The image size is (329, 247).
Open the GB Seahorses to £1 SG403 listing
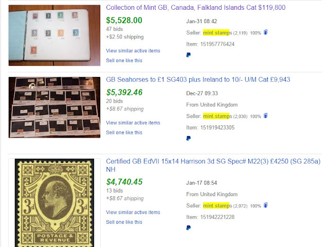(198, 80)
